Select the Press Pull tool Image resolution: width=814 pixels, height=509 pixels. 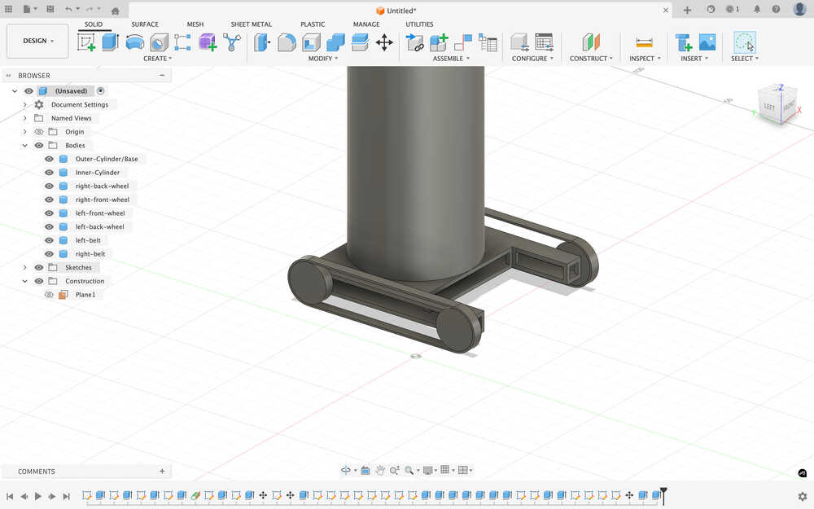click(262, 42)
